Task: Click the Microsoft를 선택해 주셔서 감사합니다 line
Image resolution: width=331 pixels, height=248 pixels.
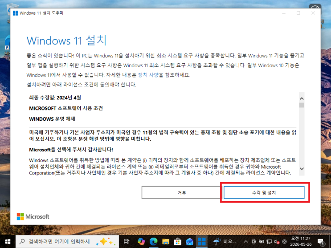Action: click(x=71, y=150)
